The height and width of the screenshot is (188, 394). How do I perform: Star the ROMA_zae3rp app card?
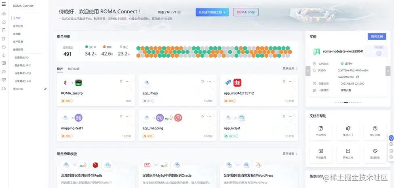pyautogui.click(x=121, y=81)
